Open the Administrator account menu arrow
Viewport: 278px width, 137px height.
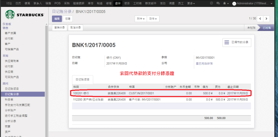pos(271,4)
